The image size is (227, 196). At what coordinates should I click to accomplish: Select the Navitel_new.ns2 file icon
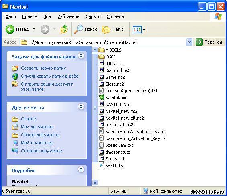[x=102, y=111]
